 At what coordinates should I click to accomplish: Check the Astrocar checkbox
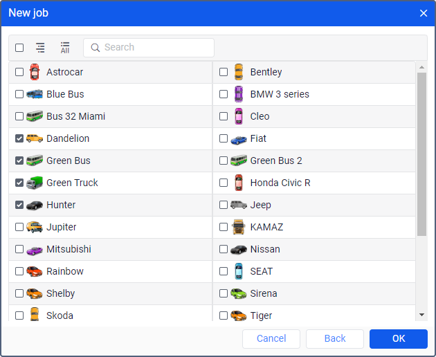(x=19, y=72)
